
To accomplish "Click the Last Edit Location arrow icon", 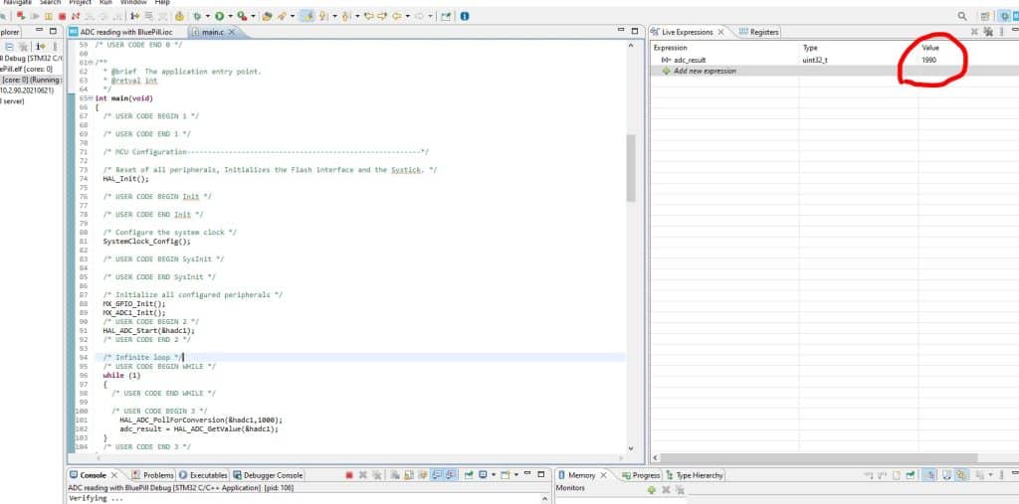I will coord(368,16).
